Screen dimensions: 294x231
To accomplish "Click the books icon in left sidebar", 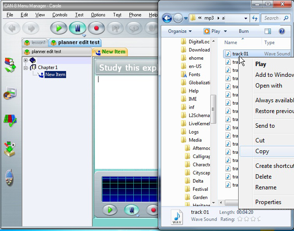I will 10,64.
